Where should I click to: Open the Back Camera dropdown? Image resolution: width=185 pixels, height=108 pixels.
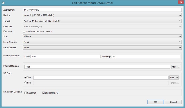102,47
